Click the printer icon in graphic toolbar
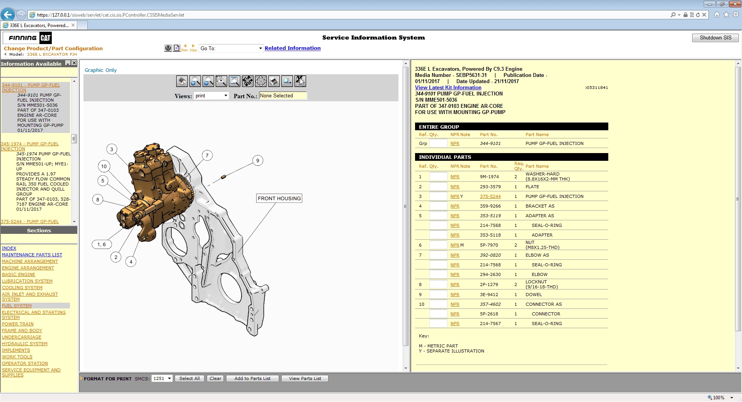 (x=274, y=81)
